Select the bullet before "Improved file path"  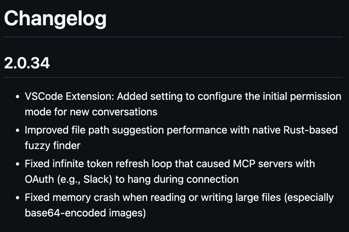pyautogui.click(x=18, y=131)
